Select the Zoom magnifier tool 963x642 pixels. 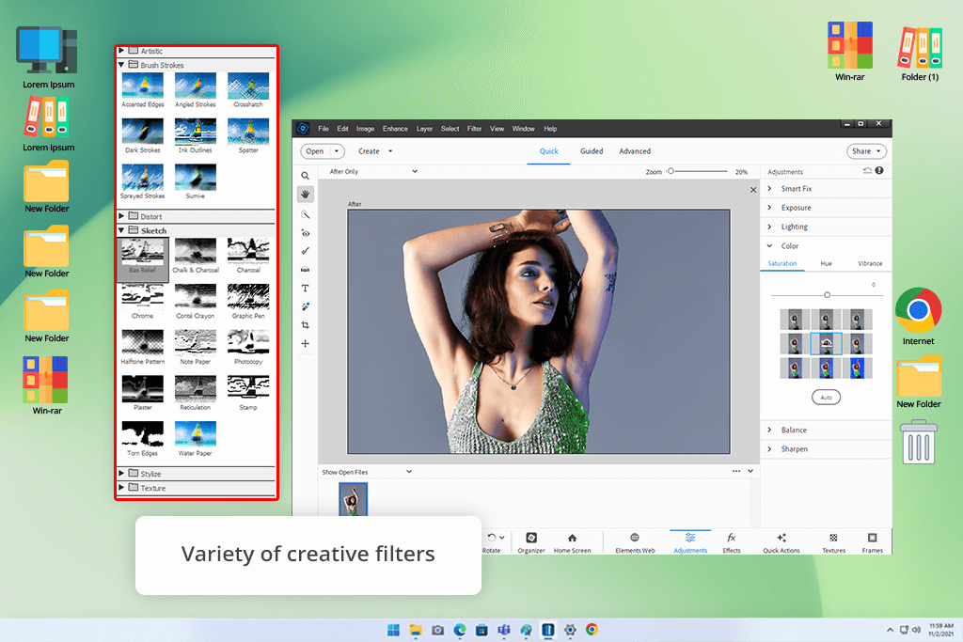click(x=305, y=176)
